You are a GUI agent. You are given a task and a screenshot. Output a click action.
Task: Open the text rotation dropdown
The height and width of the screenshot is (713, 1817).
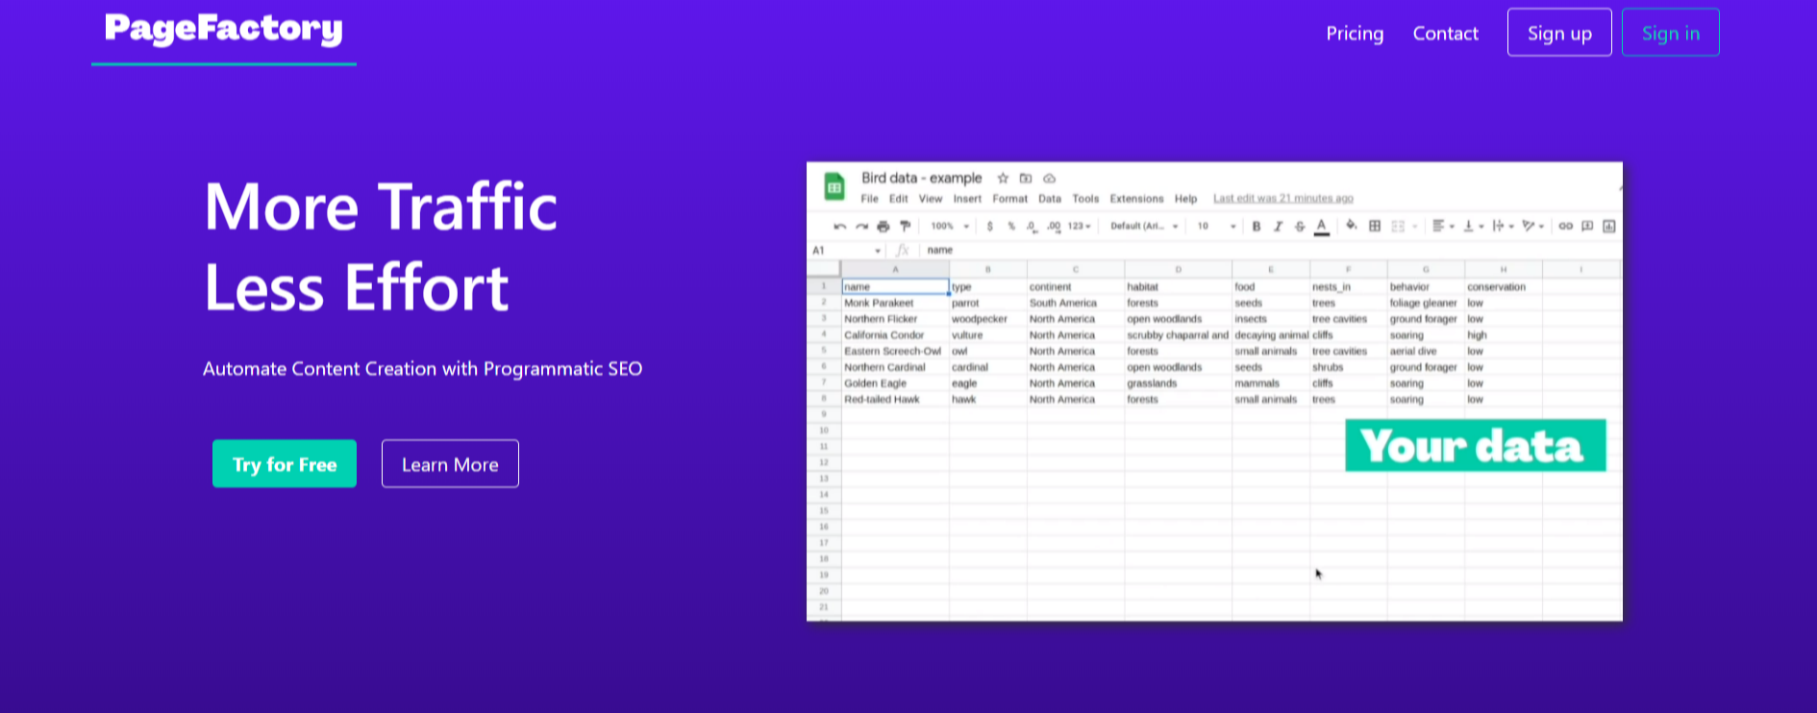point(1533,226)
